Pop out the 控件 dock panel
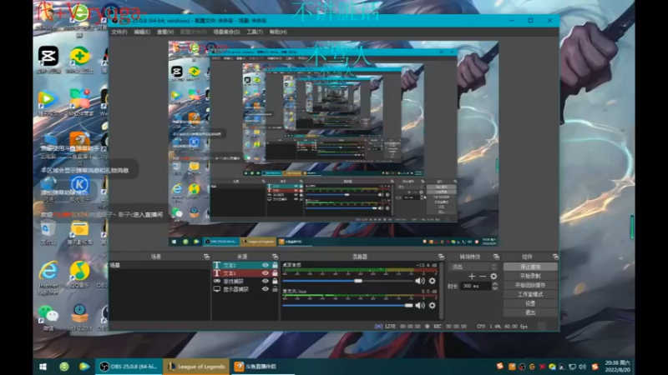 click(555, 257)
